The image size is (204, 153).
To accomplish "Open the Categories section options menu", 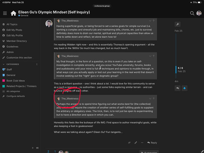I will click(x=37, y=64).
